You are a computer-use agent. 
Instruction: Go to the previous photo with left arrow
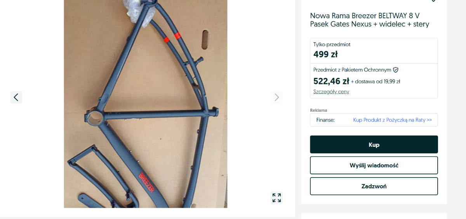point(16,97)
